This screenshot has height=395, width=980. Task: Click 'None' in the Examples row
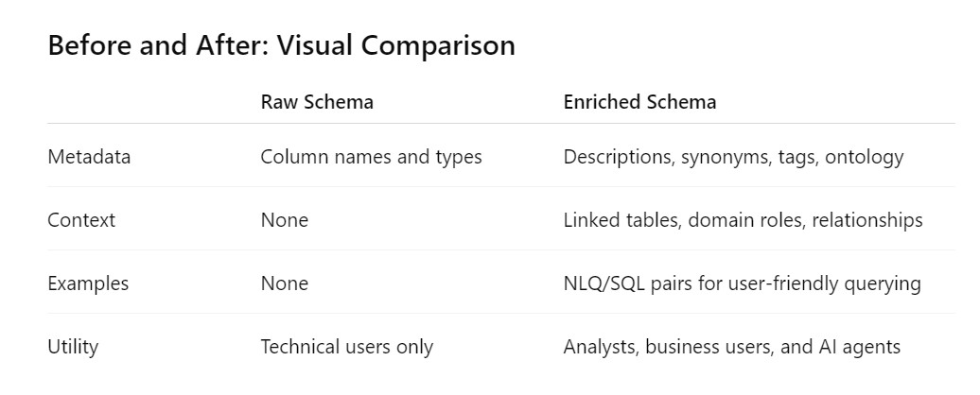(x=284, y=283)
